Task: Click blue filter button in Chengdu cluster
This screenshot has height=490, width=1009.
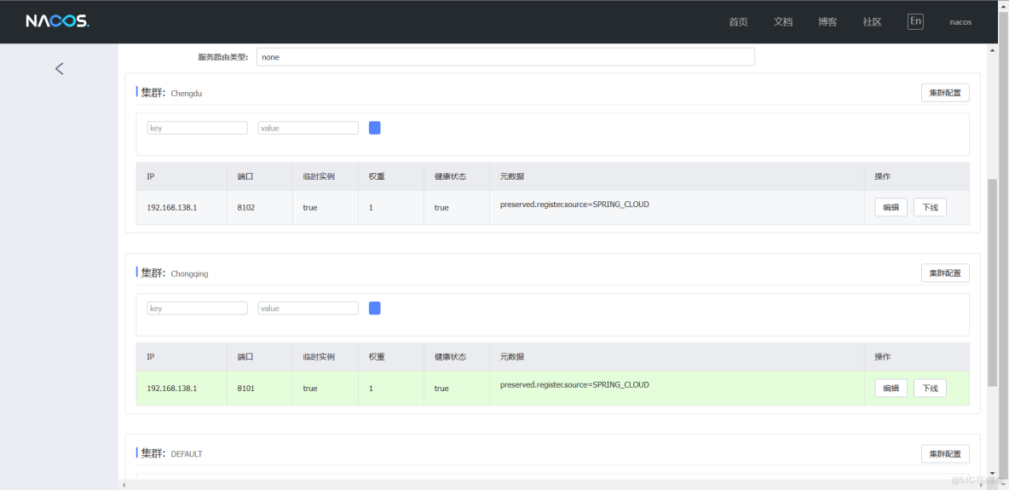Action: coord(374,128)
